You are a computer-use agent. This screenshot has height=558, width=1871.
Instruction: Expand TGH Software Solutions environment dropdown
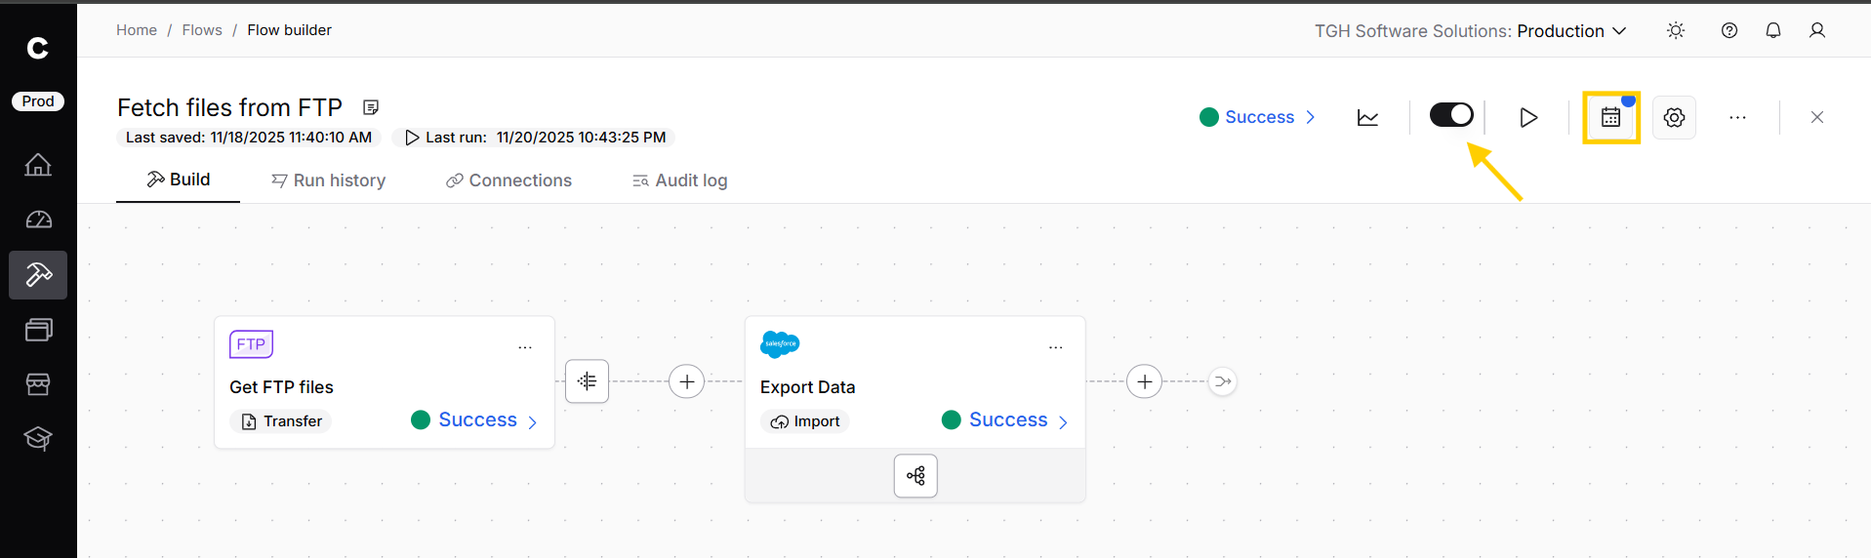tap(1470, 31)
